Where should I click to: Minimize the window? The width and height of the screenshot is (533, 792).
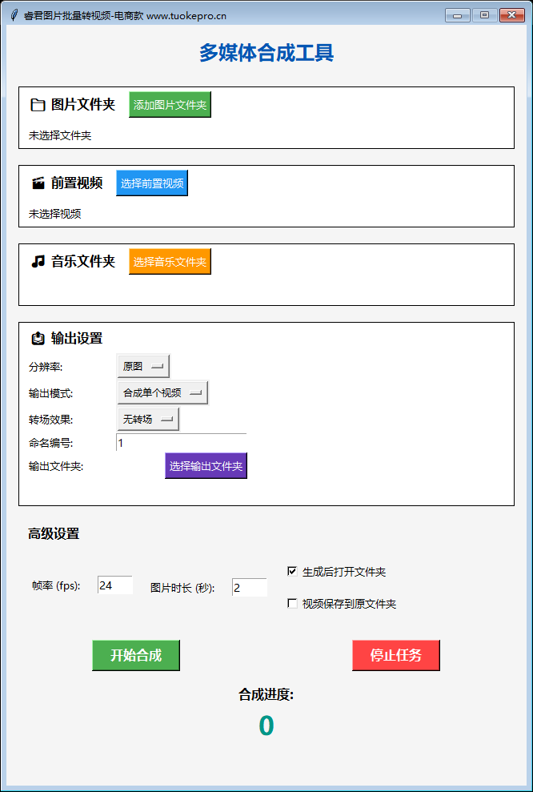tap(458, 16)
